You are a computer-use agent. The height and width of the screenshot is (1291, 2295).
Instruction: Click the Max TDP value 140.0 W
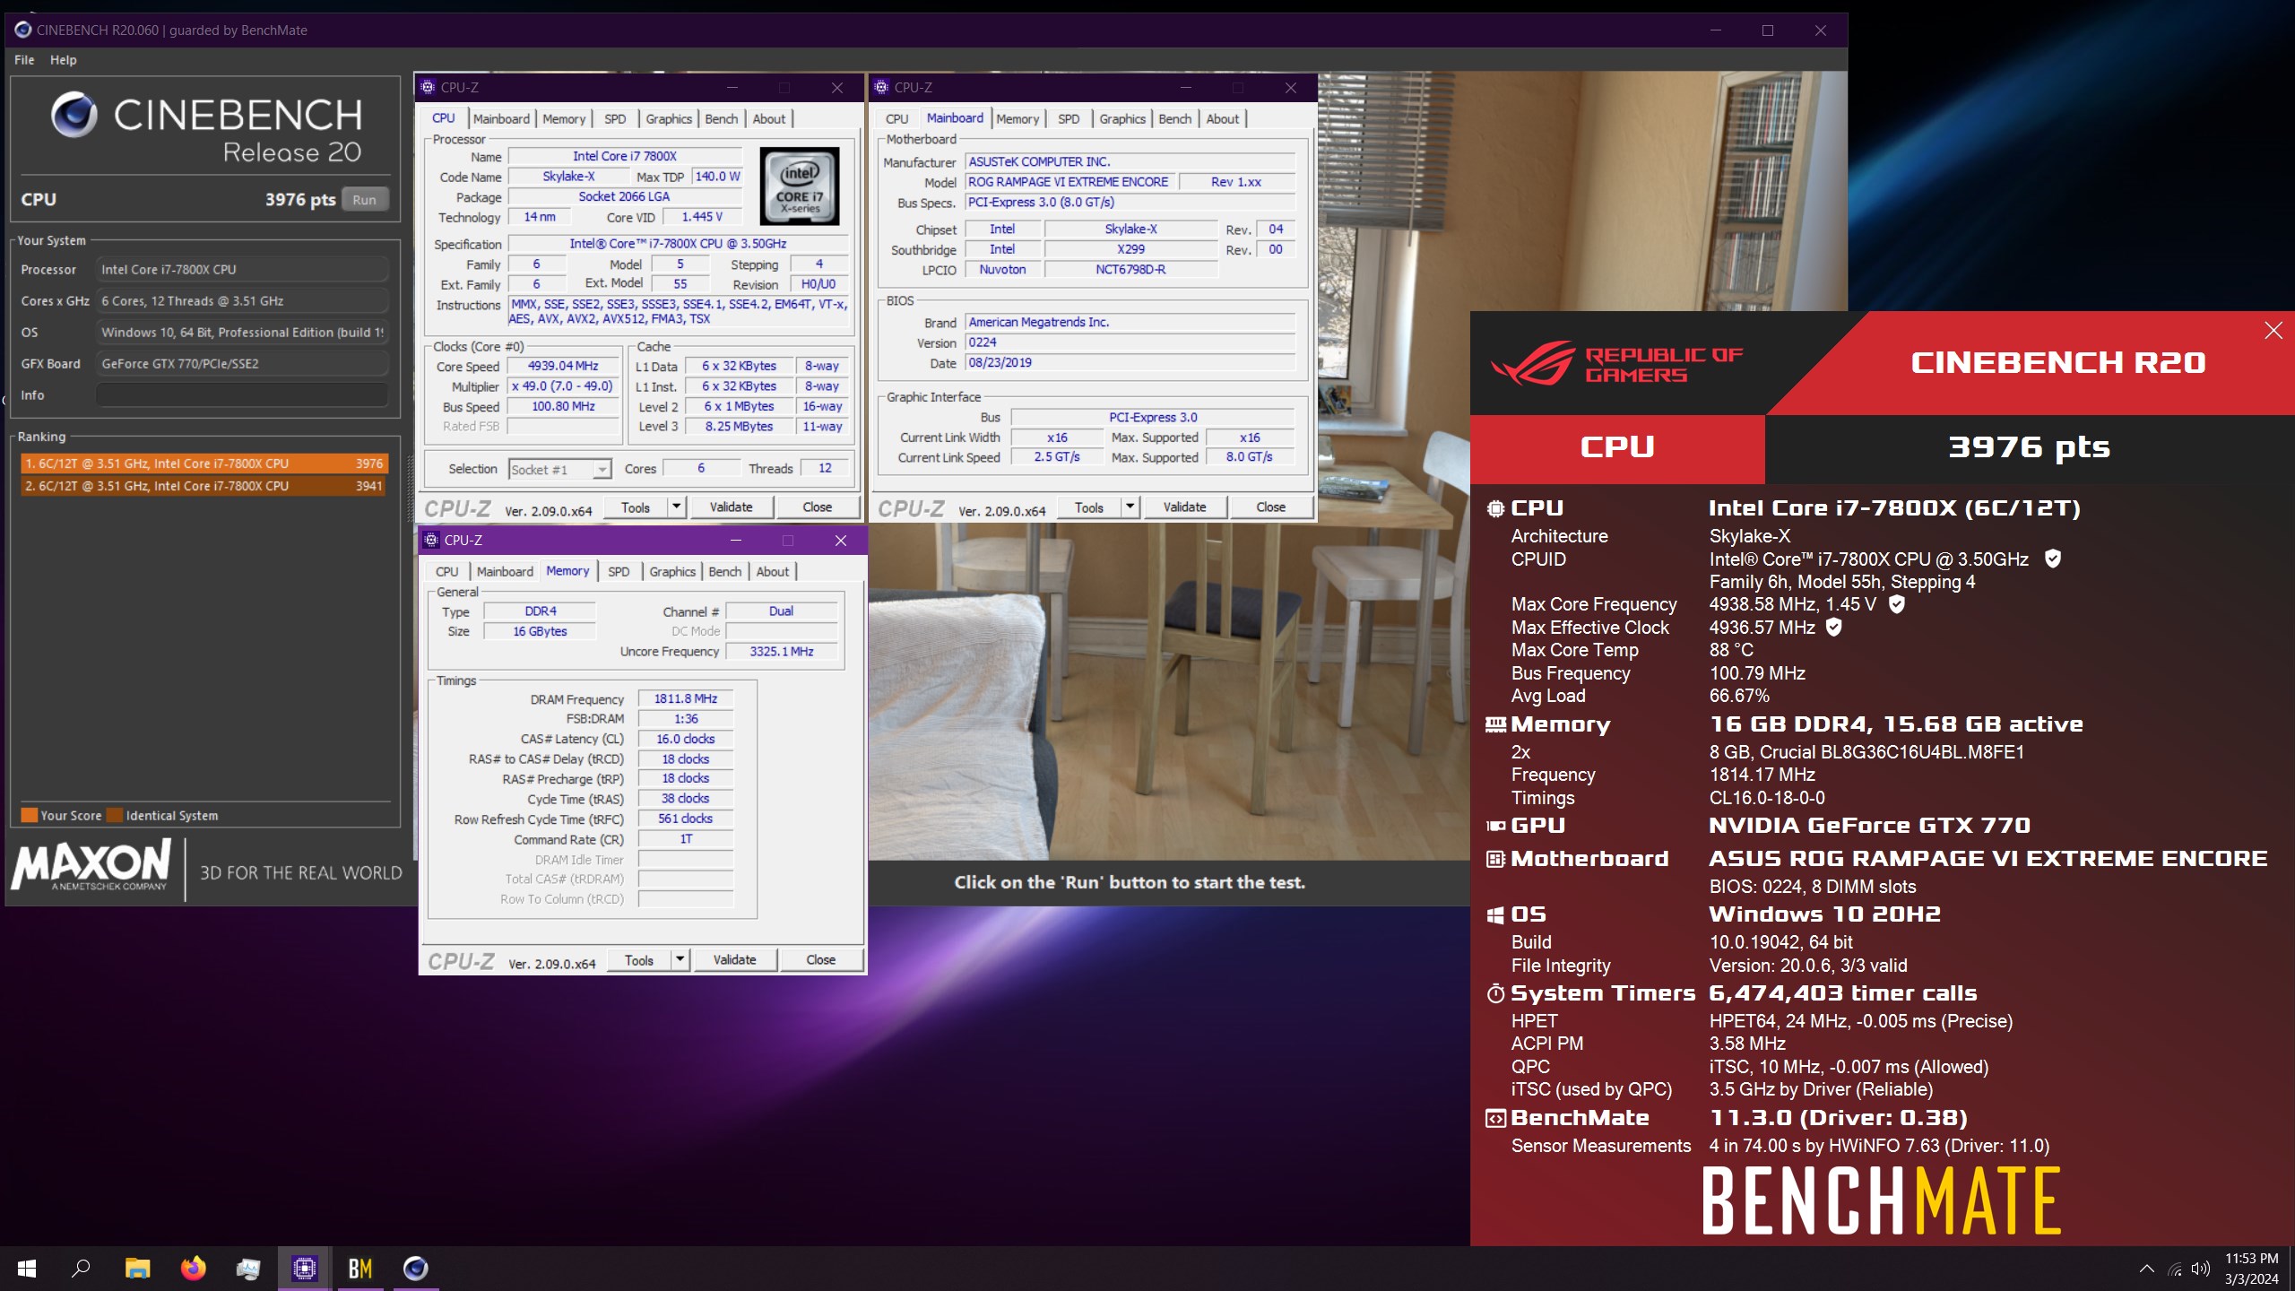pos(717,177)
